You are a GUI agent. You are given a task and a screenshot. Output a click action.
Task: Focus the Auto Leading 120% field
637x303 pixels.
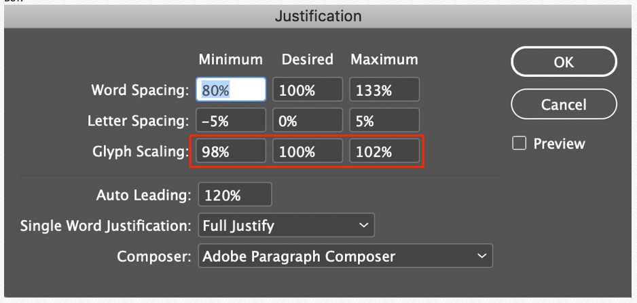(234, 196)
